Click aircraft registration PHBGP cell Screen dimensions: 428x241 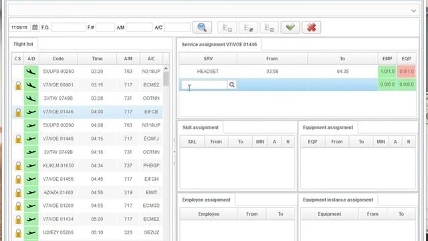point(151,165)
